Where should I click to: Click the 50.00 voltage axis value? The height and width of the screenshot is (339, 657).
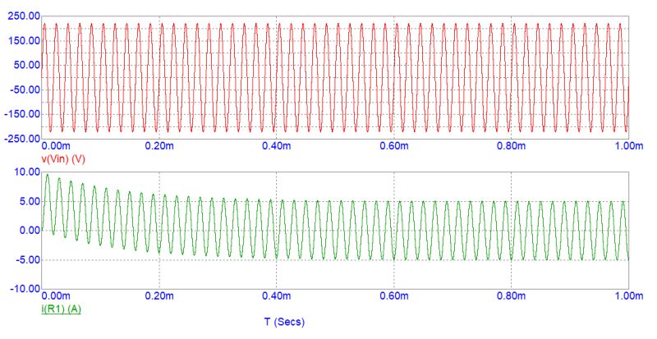[x=26, y=65]
